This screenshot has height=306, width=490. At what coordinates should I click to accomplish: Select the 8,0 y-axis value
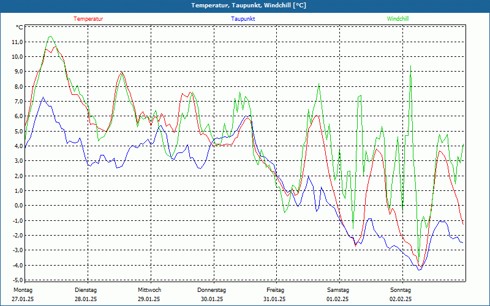[18, 86]
